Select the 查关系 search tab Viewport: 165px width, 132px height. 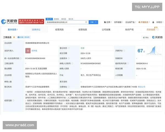pos(71,19)
